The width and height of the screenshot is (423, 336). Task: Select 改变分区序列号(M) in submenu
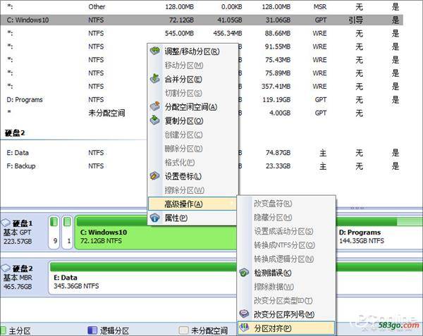click(286, 314)
